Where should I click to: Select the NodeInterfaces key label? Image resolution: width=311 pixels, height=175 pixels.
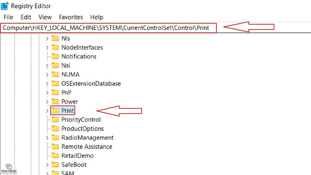[x=82, y=48]
